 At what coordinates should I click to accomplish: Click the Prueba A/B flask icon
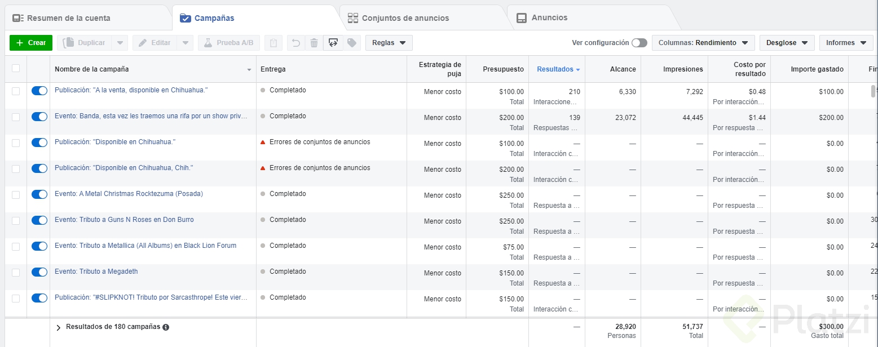(x=208, y=43)
